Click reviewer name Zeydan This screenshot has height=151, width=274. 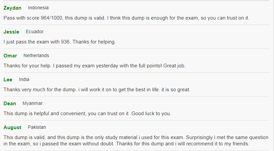(x=12, y=8)
